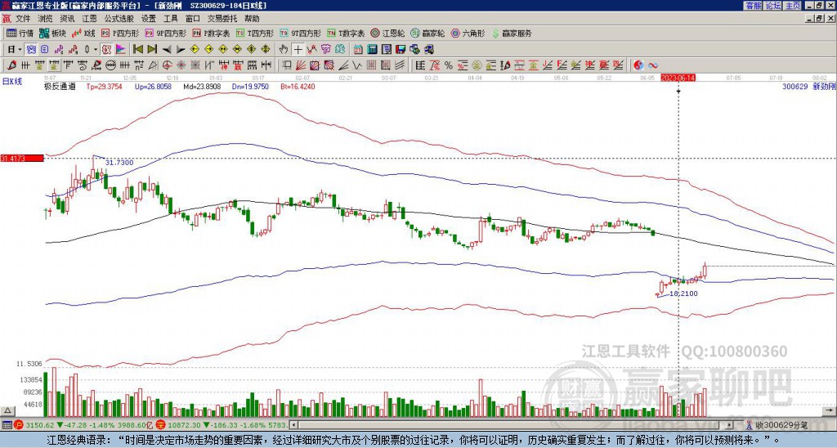Screen dimensions: 837x448
Task: Open the 浏览 menu
Action: point(46,19)
